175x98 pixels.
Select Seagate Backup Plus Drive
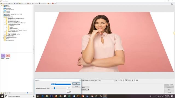coord(14,14)
